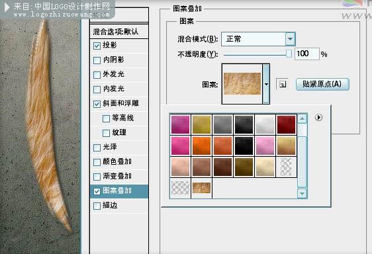Select the tan fur texture pattern in last row
The height and width of the screenshot is (254, 372).
pyautogui.click(x=201, y=188)
